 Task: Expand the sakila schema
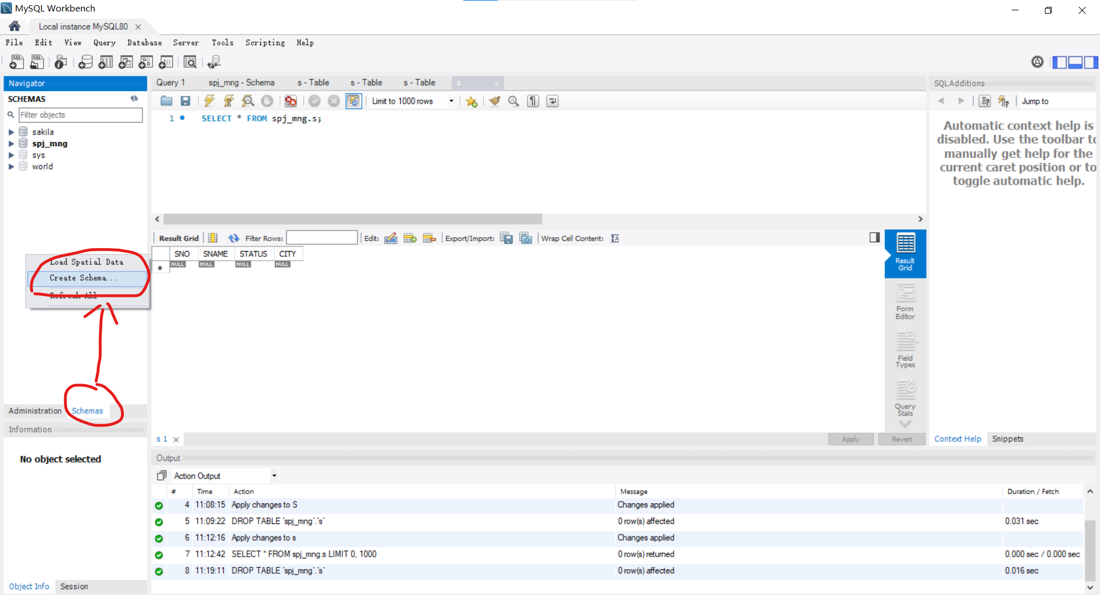click(11, 132)
